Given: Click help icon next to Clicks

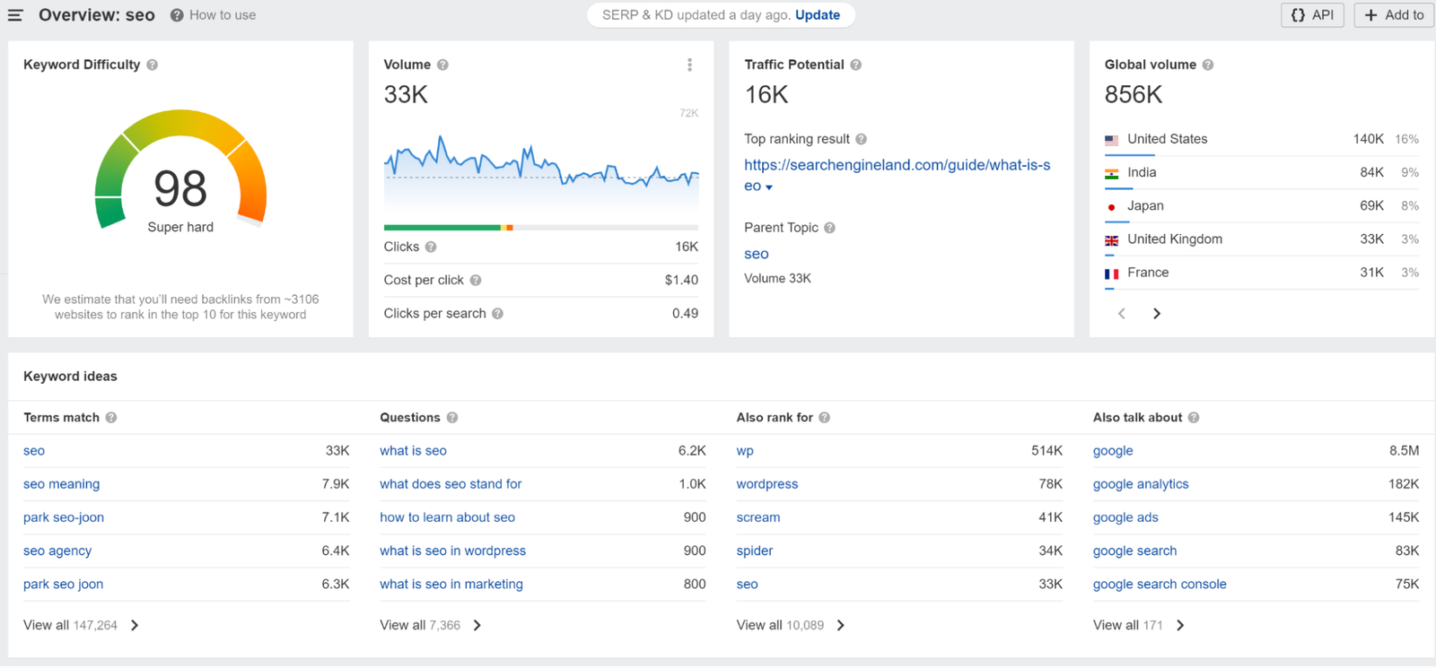Looking at the screenshot, I should [x=431, y=247].
